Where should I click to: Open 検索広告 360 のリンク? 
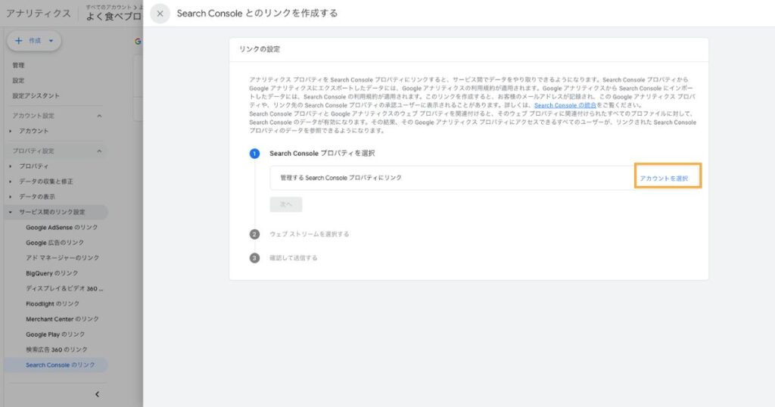[56, 350]
